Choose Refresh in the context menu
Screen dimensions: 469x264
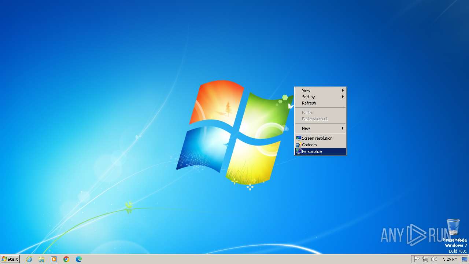point(320,103)
